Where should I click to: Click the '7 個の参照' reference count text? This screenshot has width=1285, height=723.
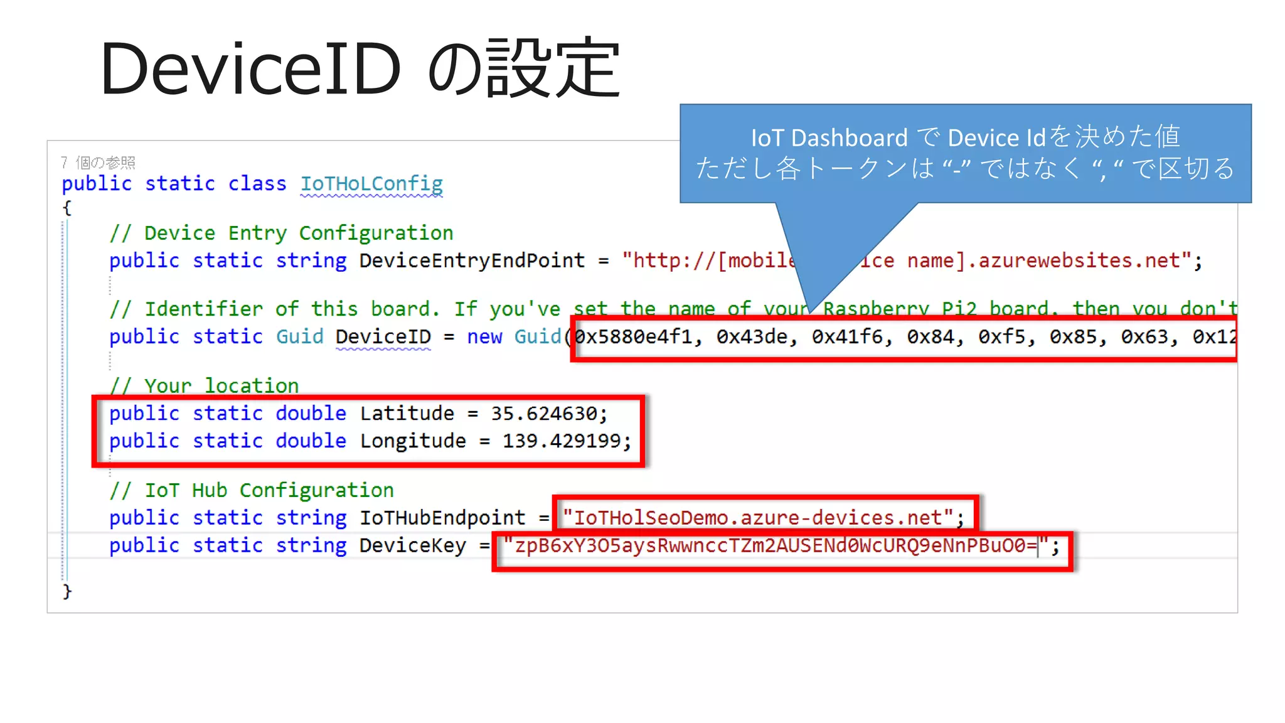[x=98, y=163]
